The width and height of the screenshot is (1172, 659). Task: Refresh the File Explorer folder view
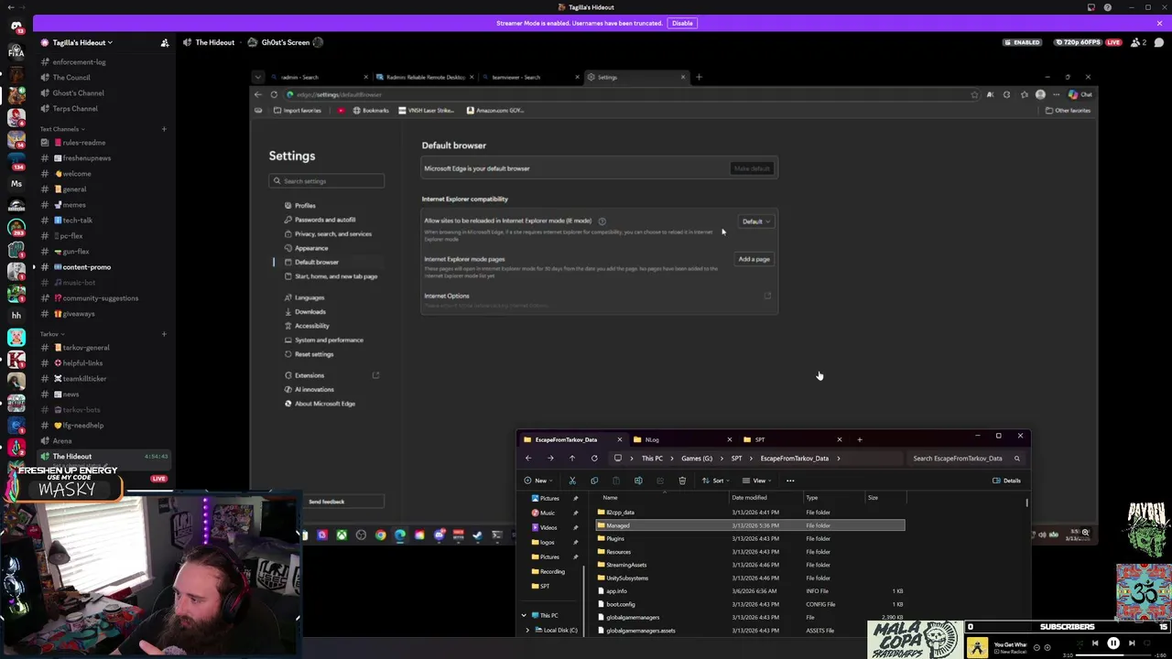[594, 459]
